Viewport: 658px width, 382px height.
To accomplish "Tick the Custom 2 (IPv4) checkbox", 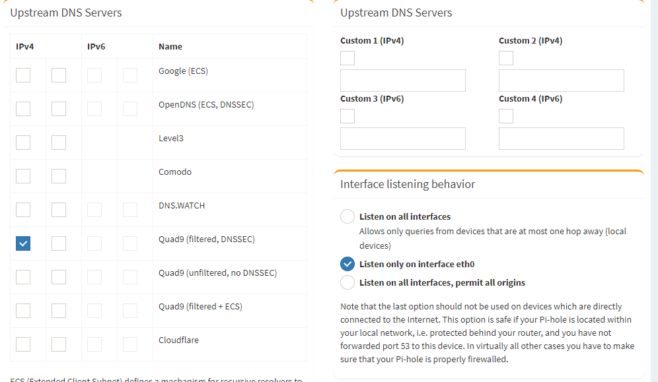I will (506, 58).
